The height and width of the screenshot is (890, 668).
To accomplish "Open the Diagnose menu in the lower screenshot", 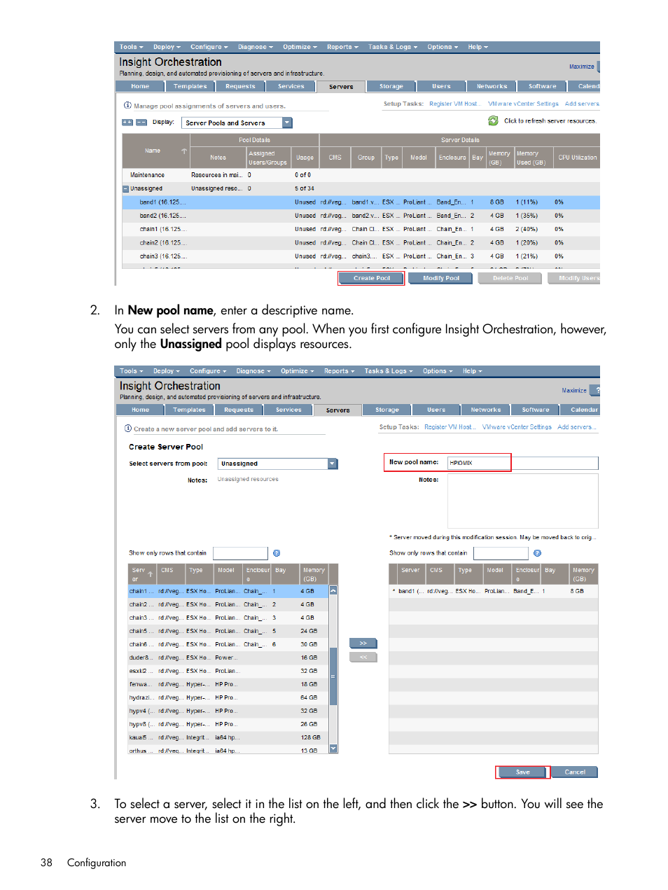I will click(253, 371).
